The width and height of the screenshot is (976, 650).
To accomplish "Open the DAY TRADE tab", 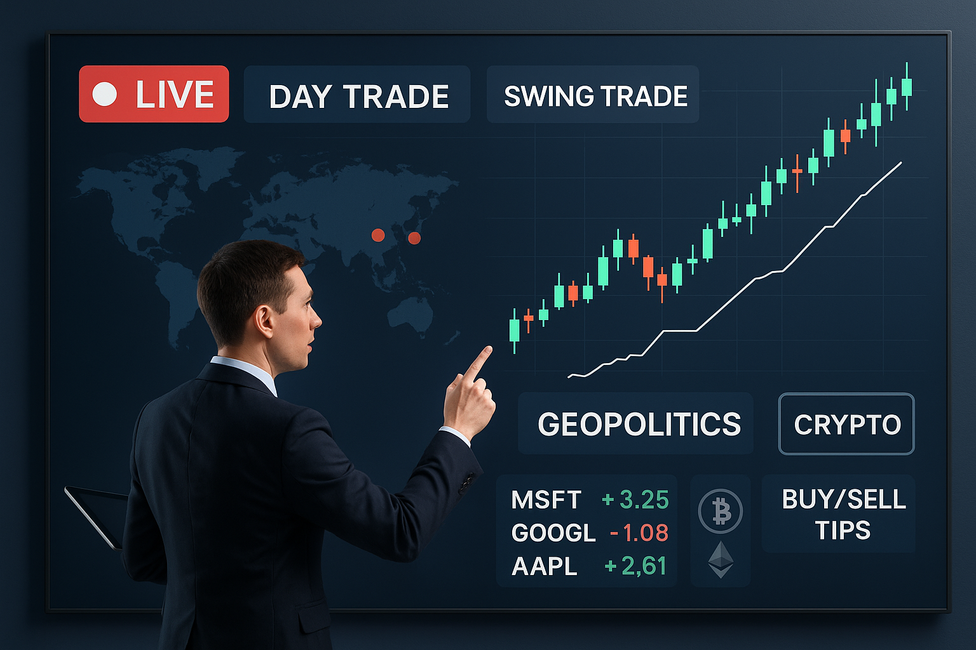I will (x=357, y=95).
